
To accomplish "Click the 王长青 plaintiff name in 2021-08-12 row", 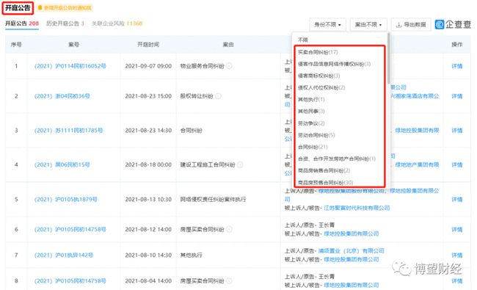I will point(327,225).
